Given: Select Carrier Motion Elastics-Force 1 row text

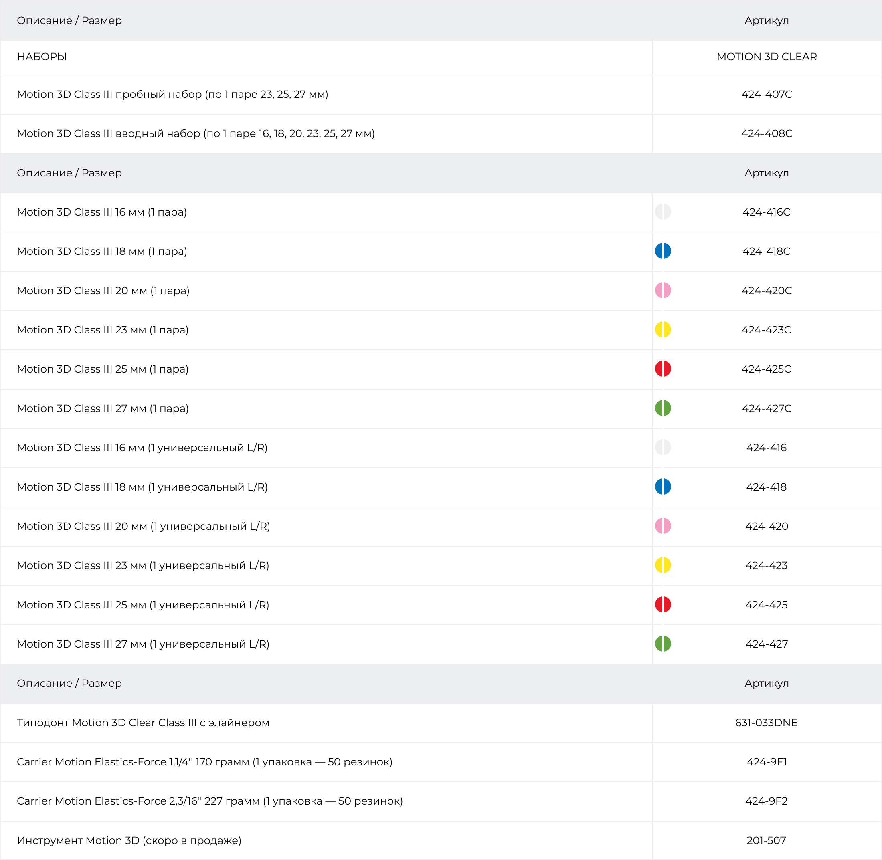Looking at the screenshot, I should click(204, 762).
